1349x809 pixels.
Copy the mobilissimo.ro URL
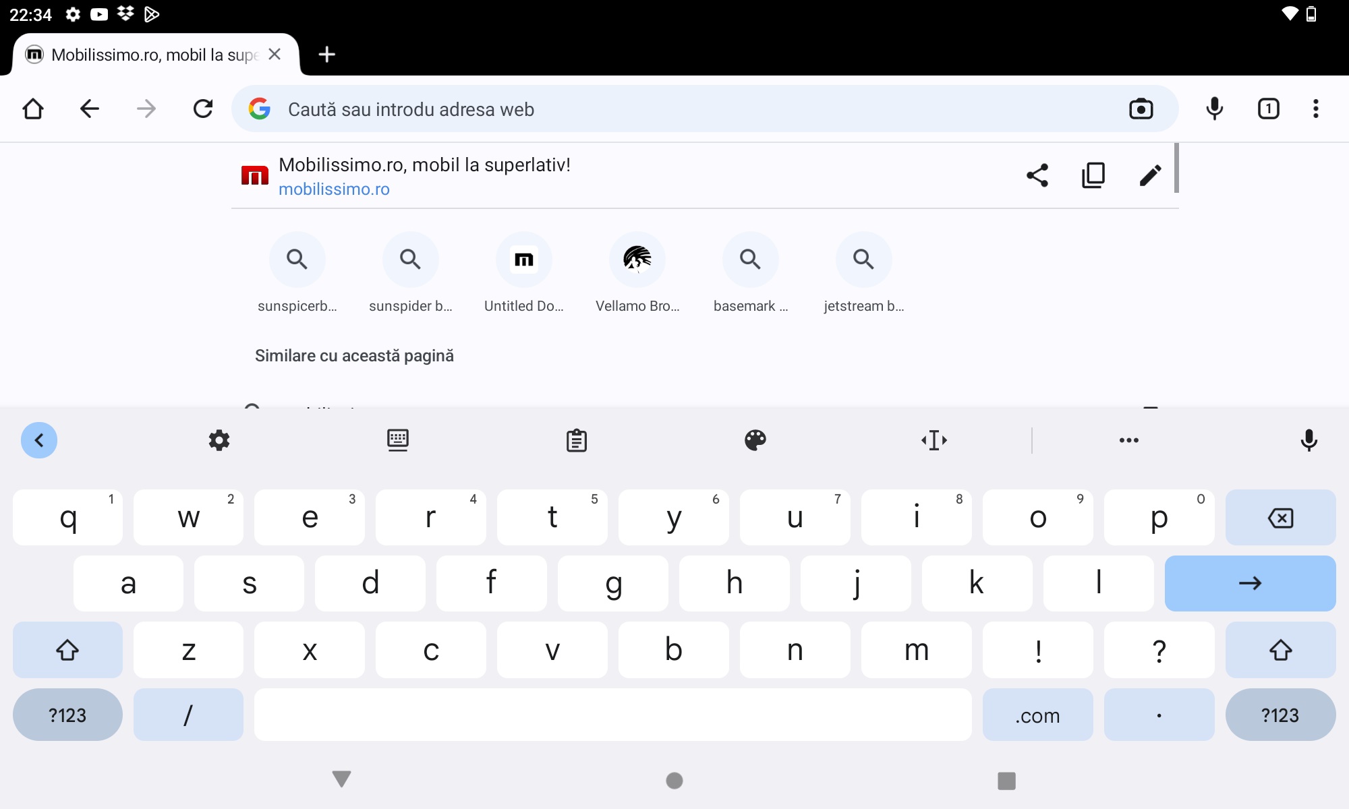1093,175
